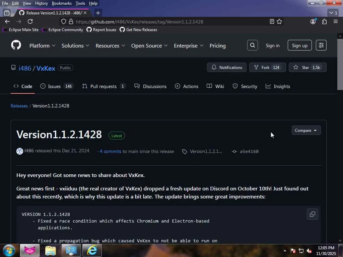This screenshot has height=257, width=343.
Task: Switch to the Issues tab
Action: coord(57,86)
